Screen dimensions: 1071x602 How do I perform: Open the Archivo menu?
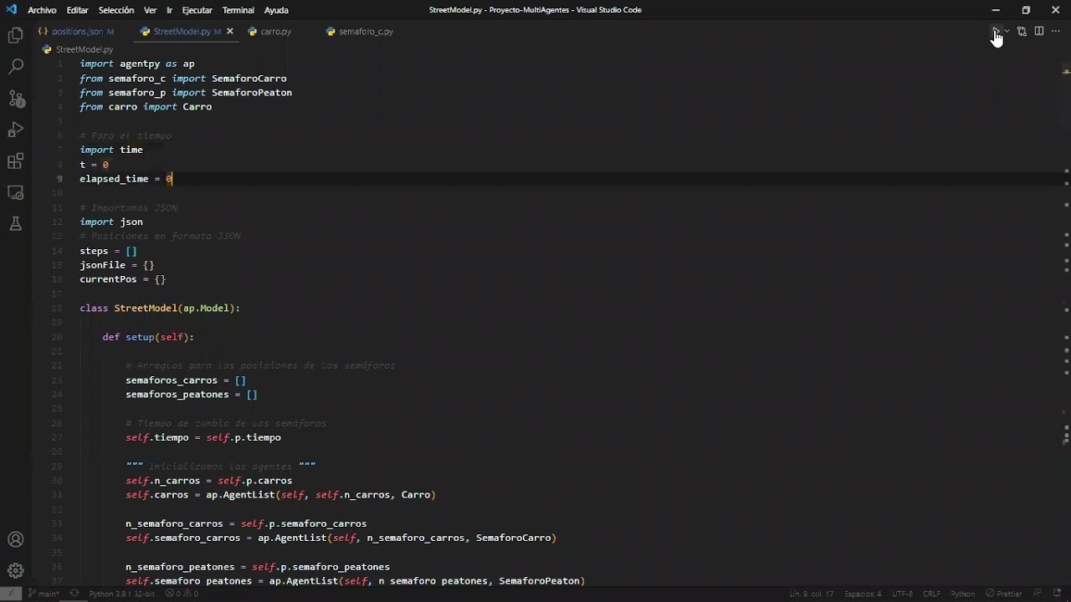tap(42, 10)
